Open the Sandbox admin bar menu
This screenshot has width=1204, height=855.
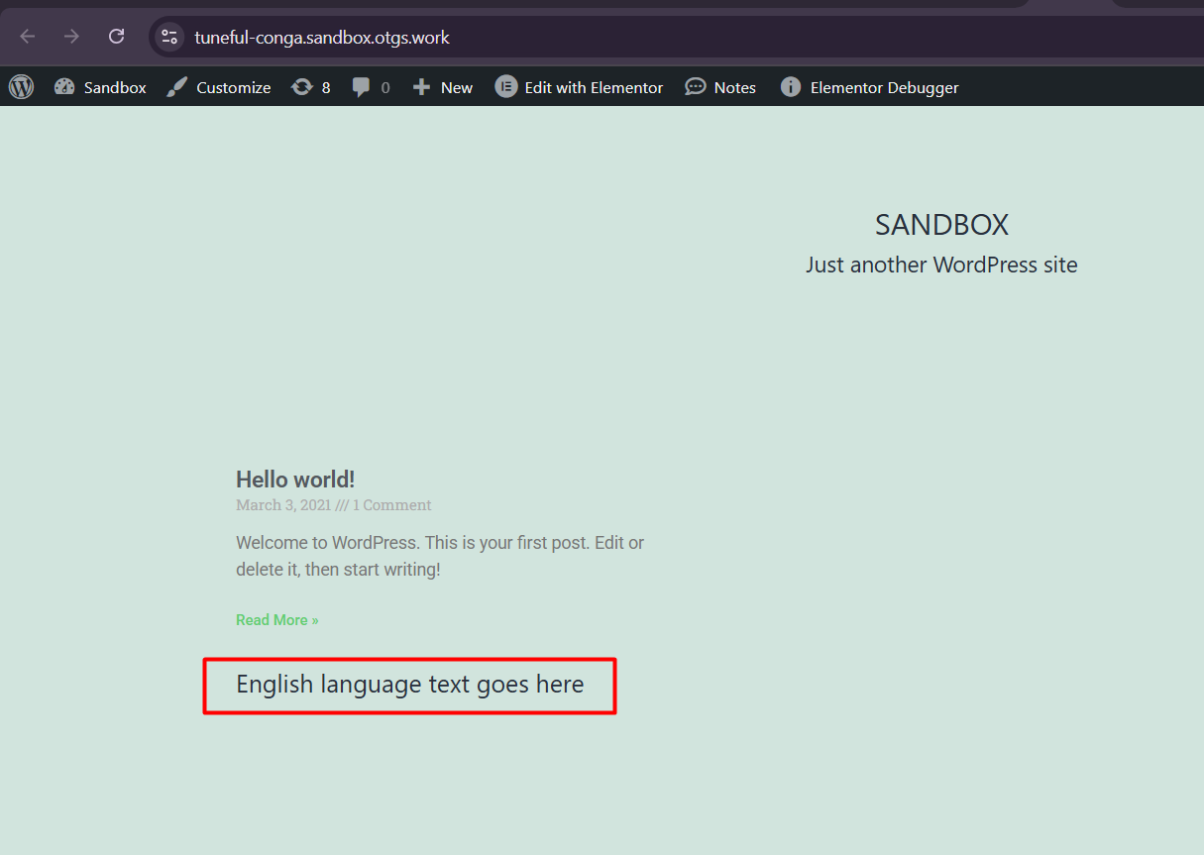115,87
